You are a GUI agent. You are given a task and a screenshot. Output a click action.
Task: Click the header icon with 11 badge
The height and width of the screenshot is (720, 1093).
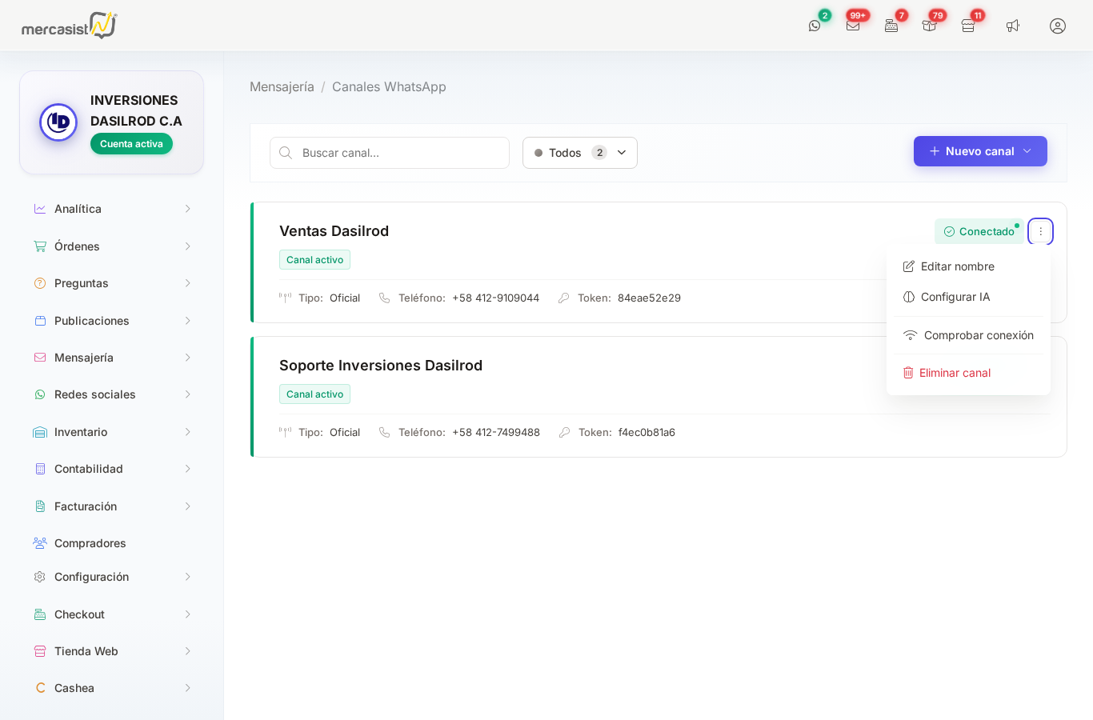pos(968,26)
